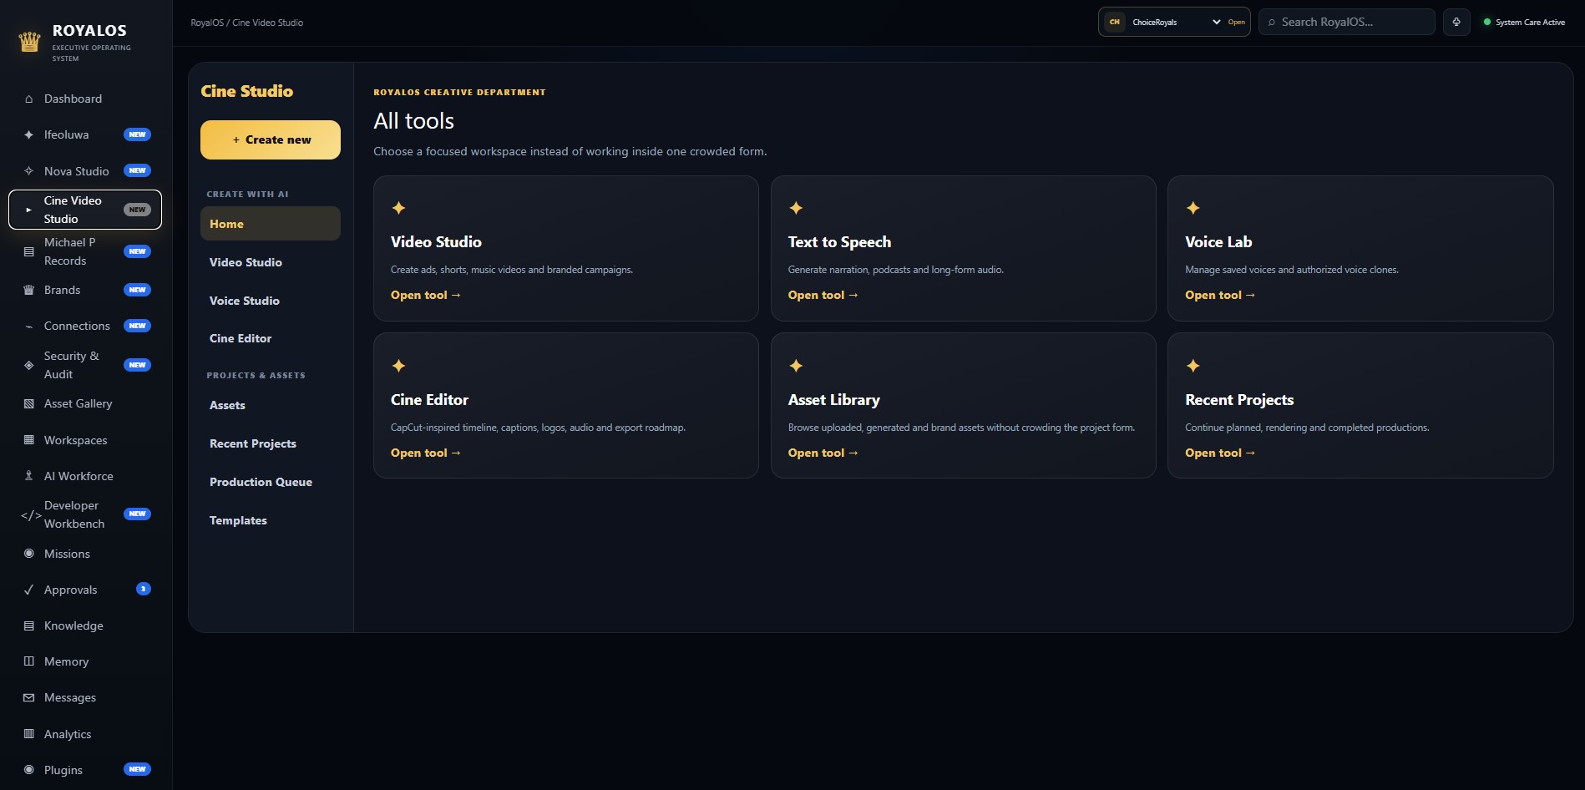Click the sparkle icon on Voice Lab card

coord(1193,208)
